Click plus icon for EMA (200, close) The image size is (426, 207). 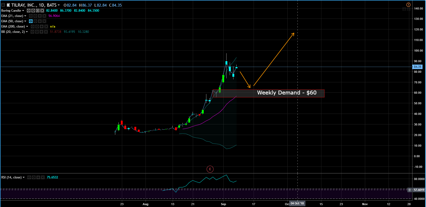[x=42, y=26]
